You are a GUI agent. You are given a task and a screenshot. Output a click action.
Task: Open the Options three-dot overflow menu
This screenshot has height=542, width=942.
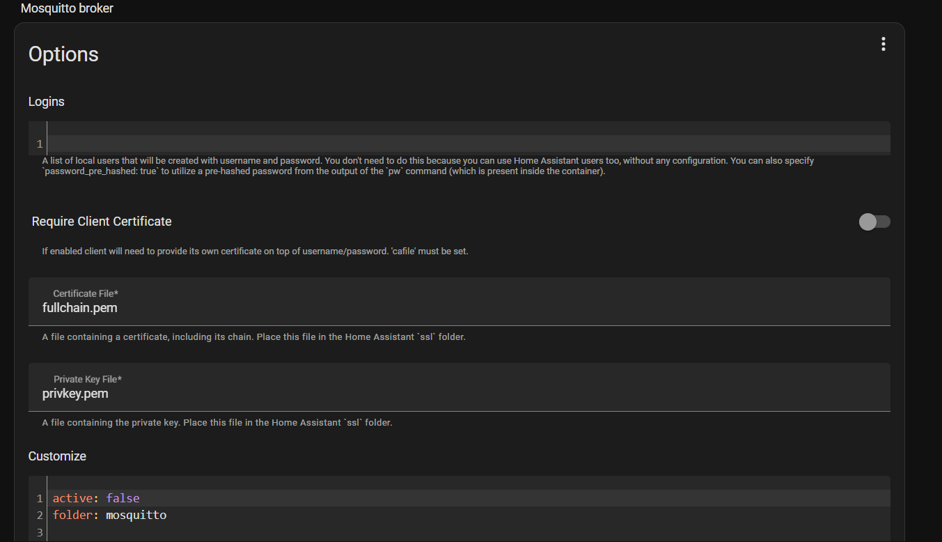click(883, 45)
